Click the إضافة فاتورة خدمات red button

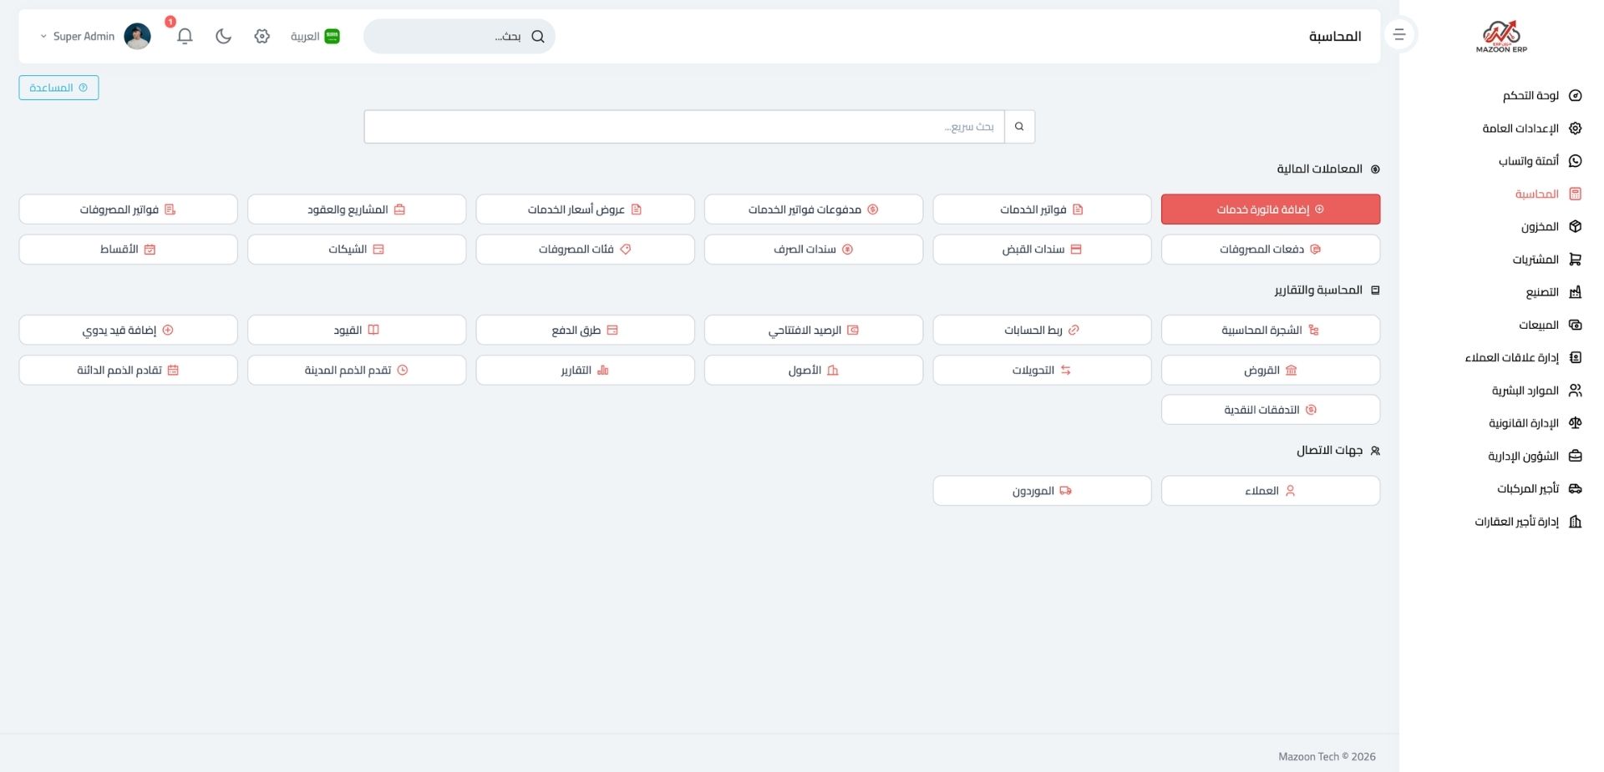click(1270, 209)
